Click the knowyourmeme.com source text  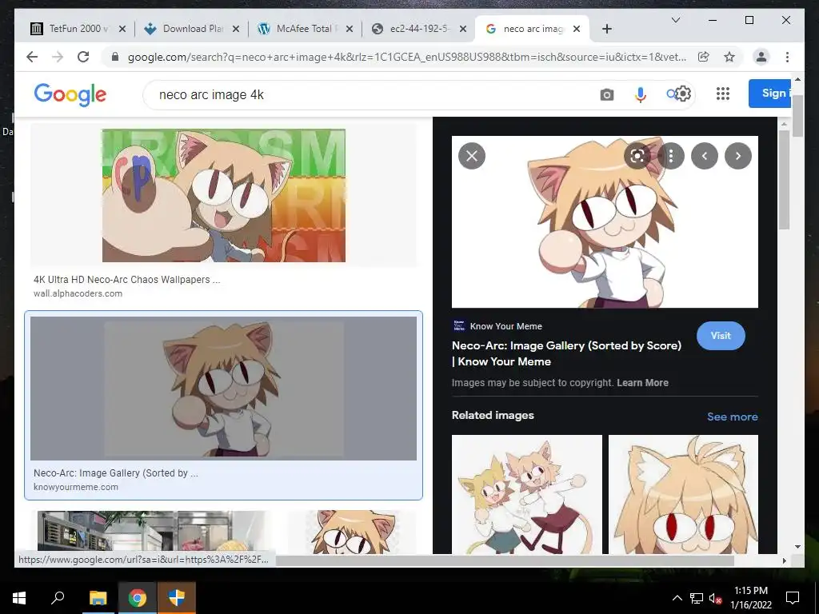tap(76, 487)
